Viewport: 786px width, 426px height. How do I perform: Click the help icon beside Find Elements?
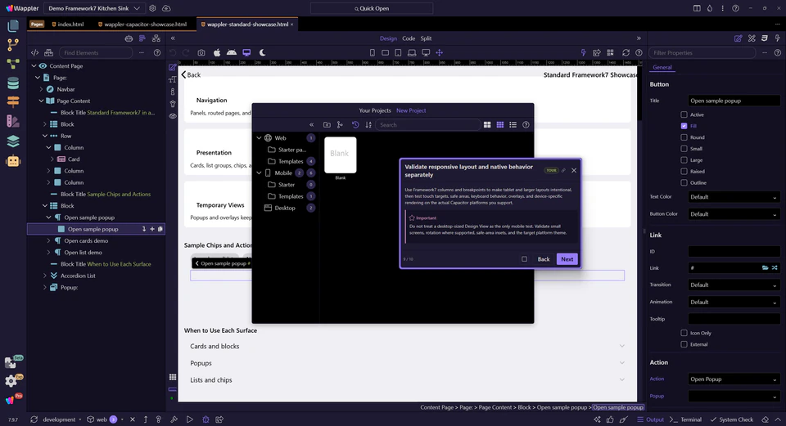pyautogui.click(x=157, y=52)
